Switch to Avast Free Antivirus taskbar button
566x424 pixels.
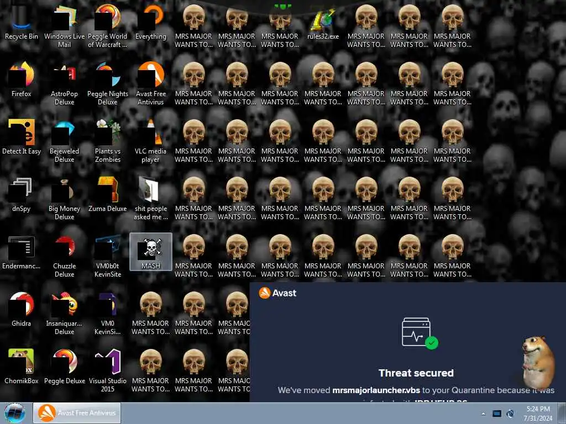click(77, 413)
